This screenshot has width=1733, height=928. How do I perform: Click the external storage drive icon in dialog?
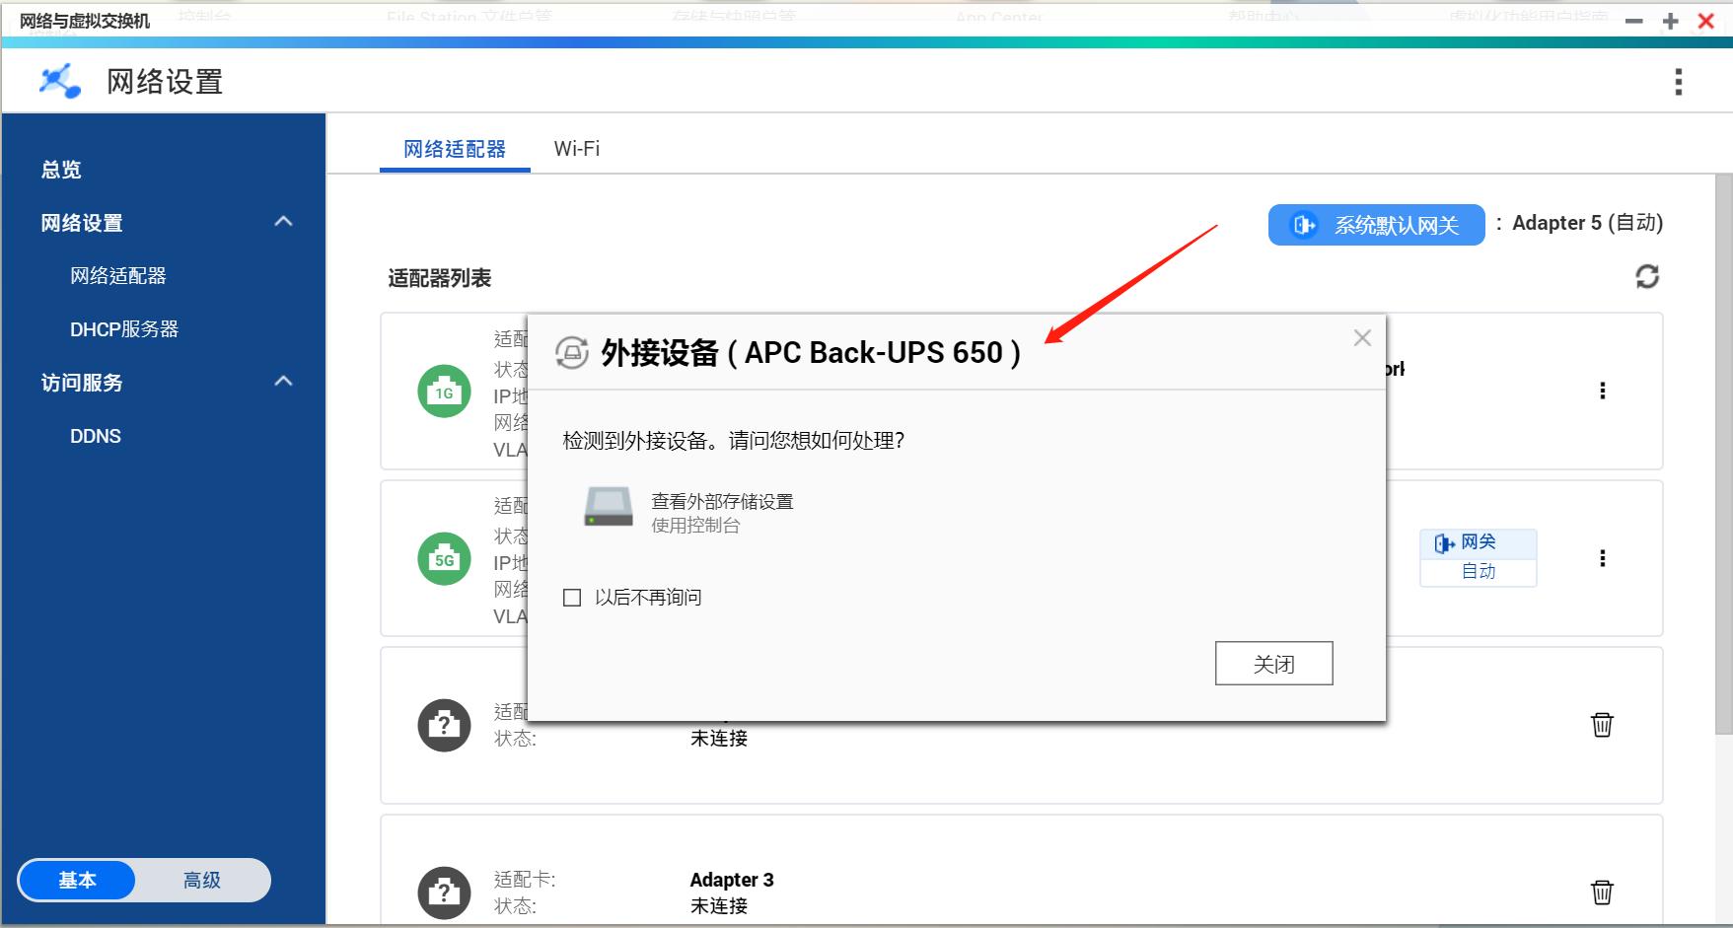pos(608,507)
